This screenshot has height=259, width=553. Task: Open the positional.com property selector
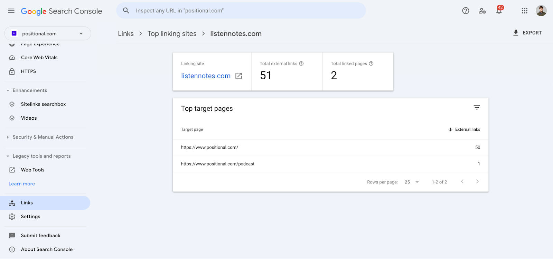pyautogui.click(x=48, y=33)
